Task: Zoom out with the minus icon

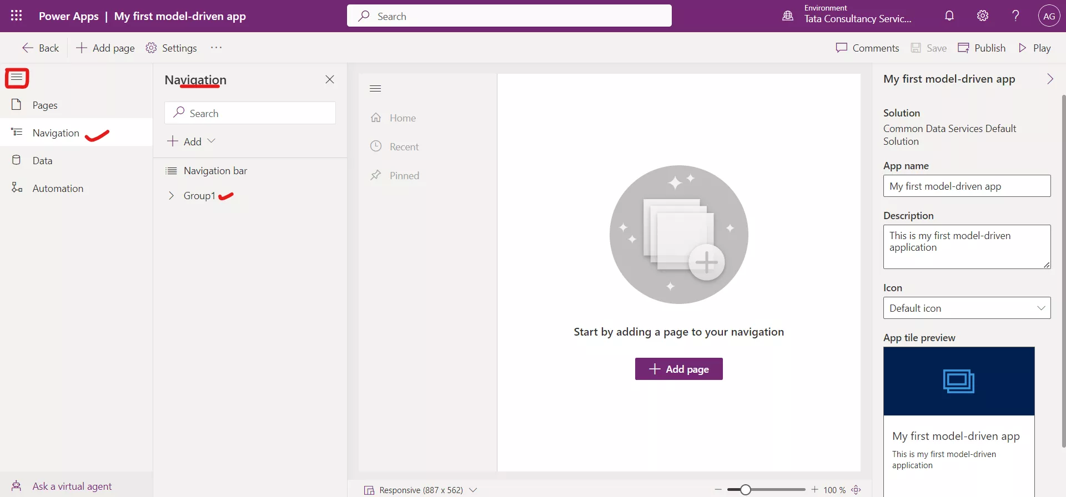Action: coord(718,490)
